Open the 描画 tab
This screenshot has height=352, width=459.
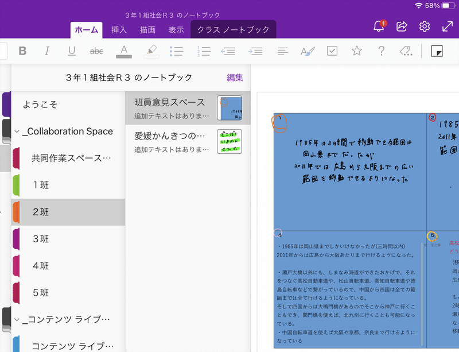coord(147,30)
